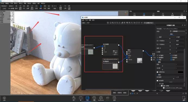Open the black blend color swatch
Viewport: 188px width, 102px height.
(180, 72)
